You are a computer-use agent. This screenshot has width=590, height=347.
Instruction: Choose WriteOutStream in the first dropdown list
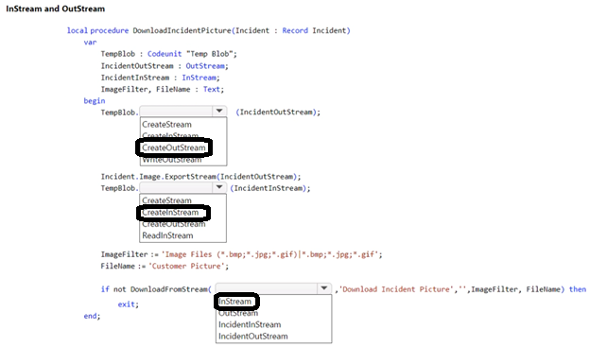click(172, 160)
